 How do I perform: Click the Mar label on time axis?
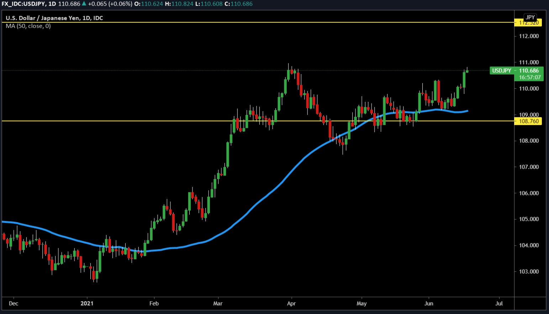pos(218,303)
